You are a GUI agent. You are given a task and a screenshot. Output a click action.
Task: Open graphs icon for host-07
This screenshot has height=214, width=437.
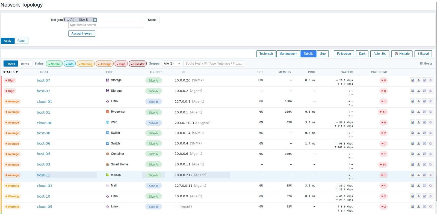pos(424,80)
